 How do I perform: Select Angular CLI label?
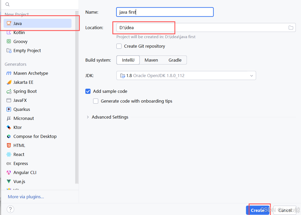coord(25,172)
